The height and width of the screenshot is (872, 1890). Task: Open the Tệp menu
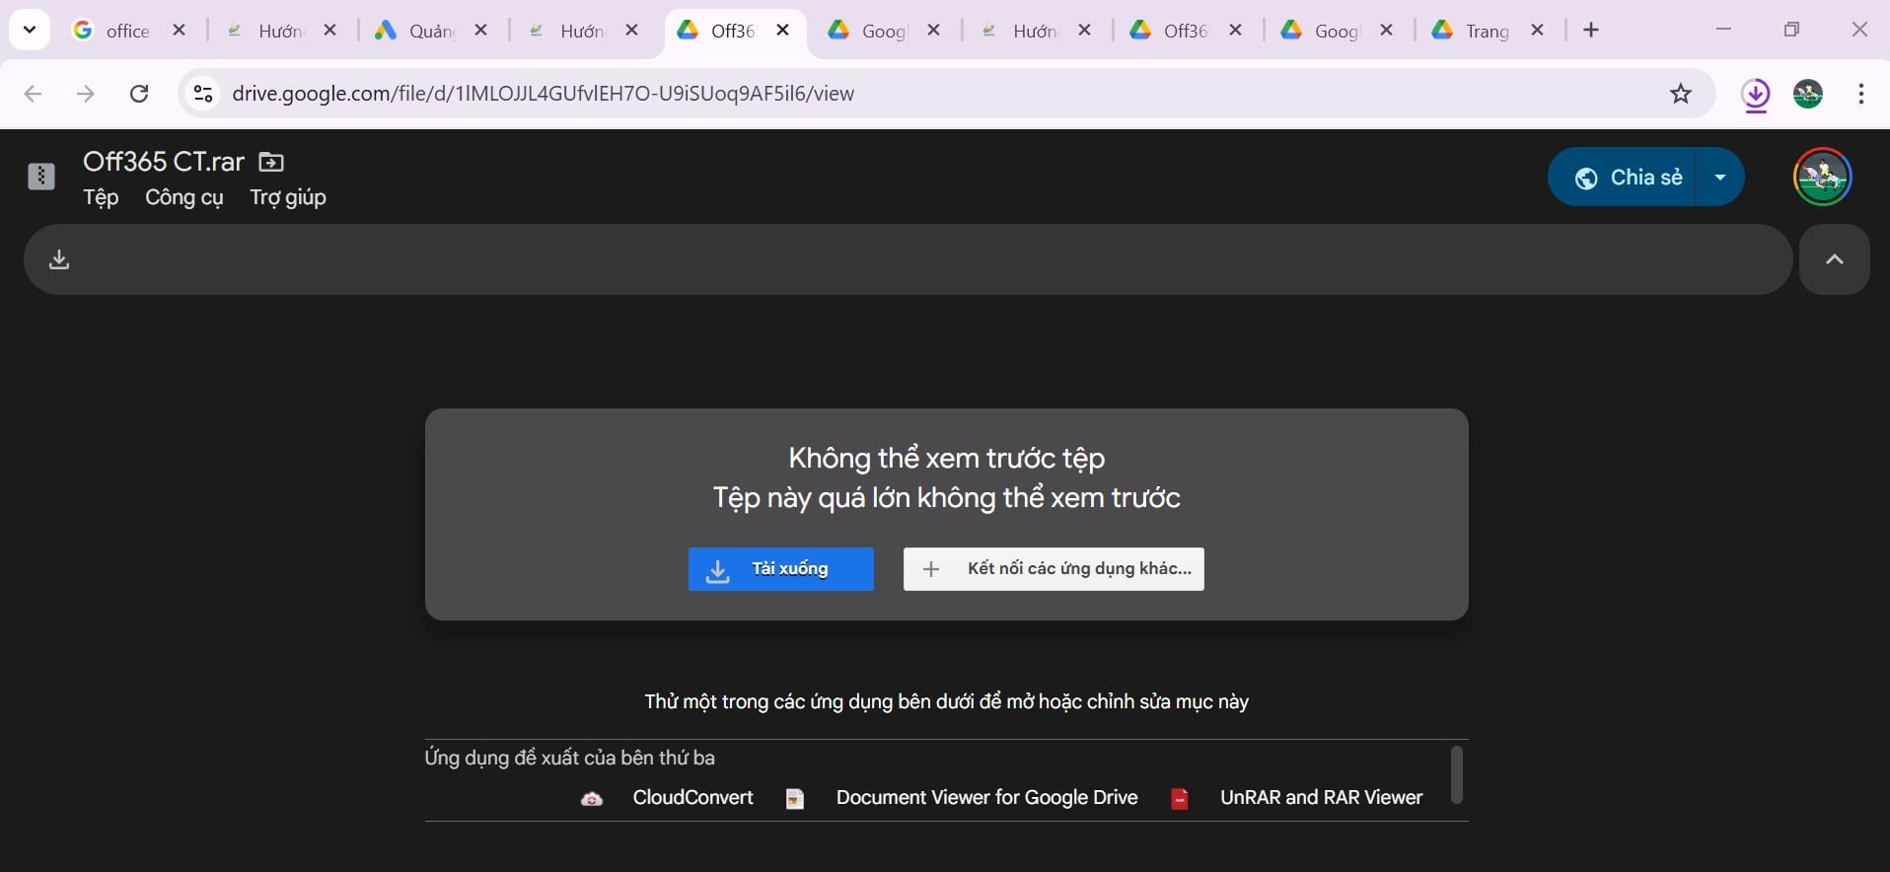(x=101, y=197)
